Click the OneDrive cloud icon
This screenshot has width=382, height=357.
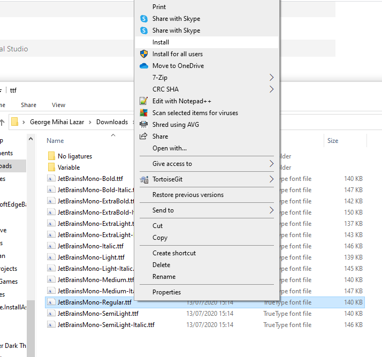coord(144,66)
